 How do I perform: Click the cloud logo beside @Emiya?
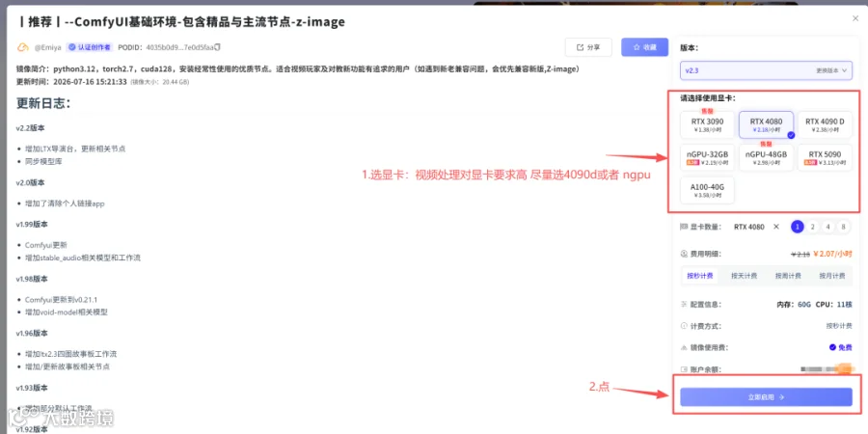[23, 47]
